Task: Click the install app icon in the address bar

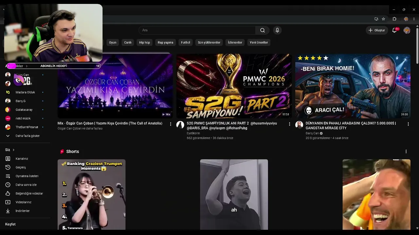Action: pos(376,19)
